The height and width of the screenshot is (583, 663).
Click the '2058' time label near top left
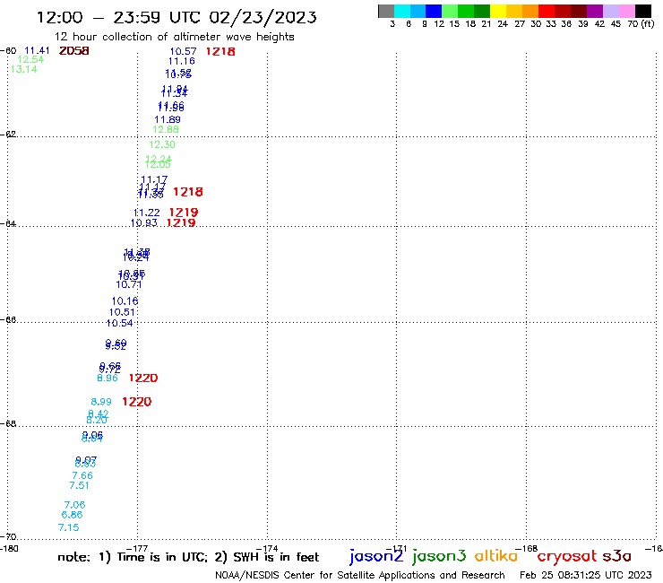pos(74,51)
